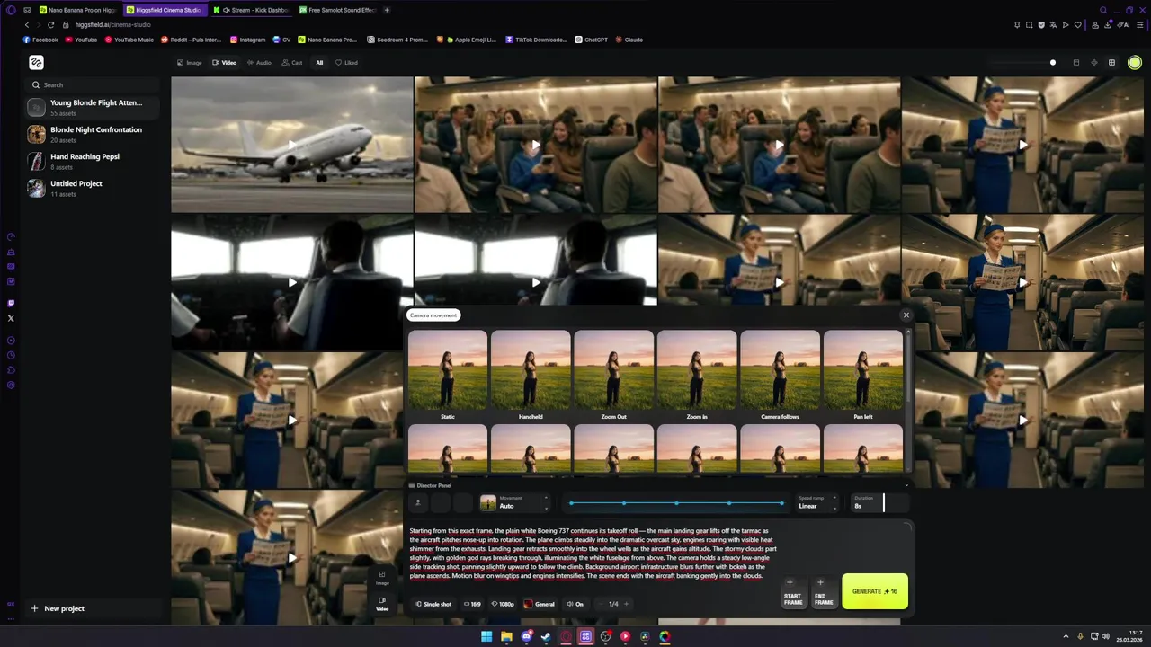Select the Camera follows movement preset
1151x647 pixels.
pos(780,377)
